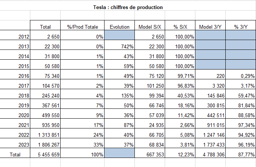
Task: Click the 87,77% cell in Total row
Action: tap(240, 153)
